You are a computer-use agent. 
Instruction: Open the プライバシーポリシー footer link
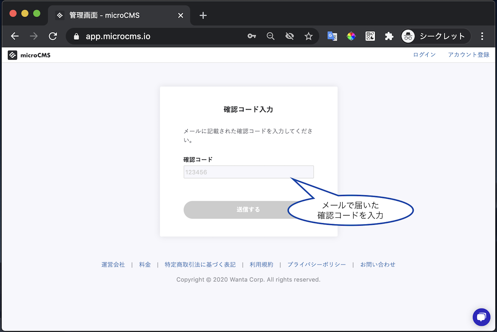pyautogui.click(x=316, y=264)
